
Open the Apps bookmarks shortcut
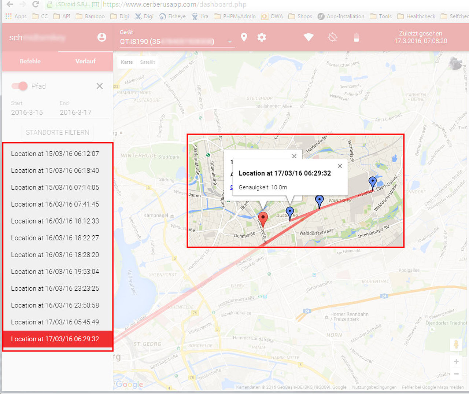[16, 16]
